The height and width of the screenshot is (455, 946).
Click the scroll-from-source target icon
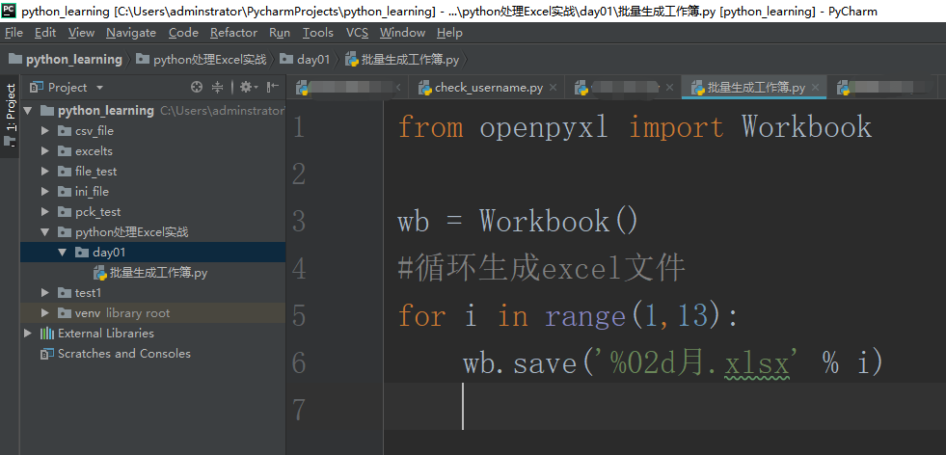196,88
